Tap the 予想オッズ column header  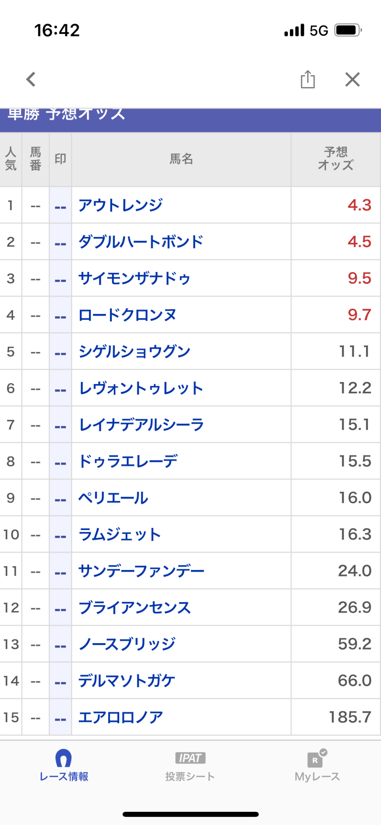pyautogui.click(x=336, y=159)
